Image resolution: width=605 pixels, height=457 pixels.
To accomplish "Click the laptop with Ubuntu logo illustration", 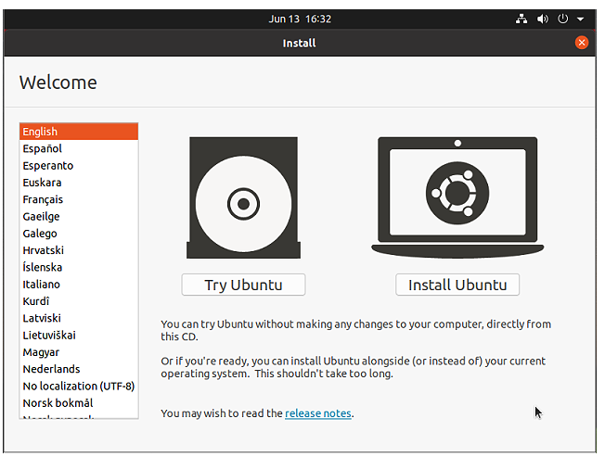I will point(457,197).
